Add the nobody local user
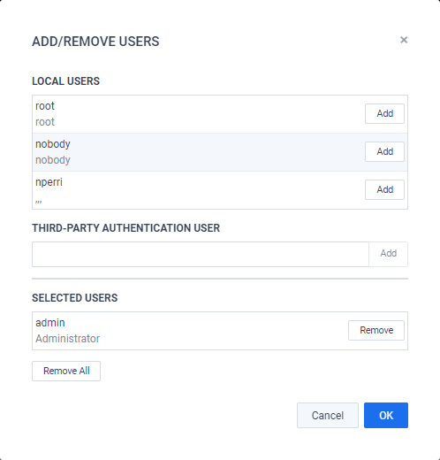The image size is (440, 460). (384, 151)
